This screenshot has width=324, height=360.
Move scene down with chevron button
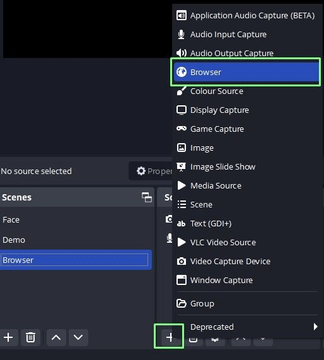[x=78, y=337]
